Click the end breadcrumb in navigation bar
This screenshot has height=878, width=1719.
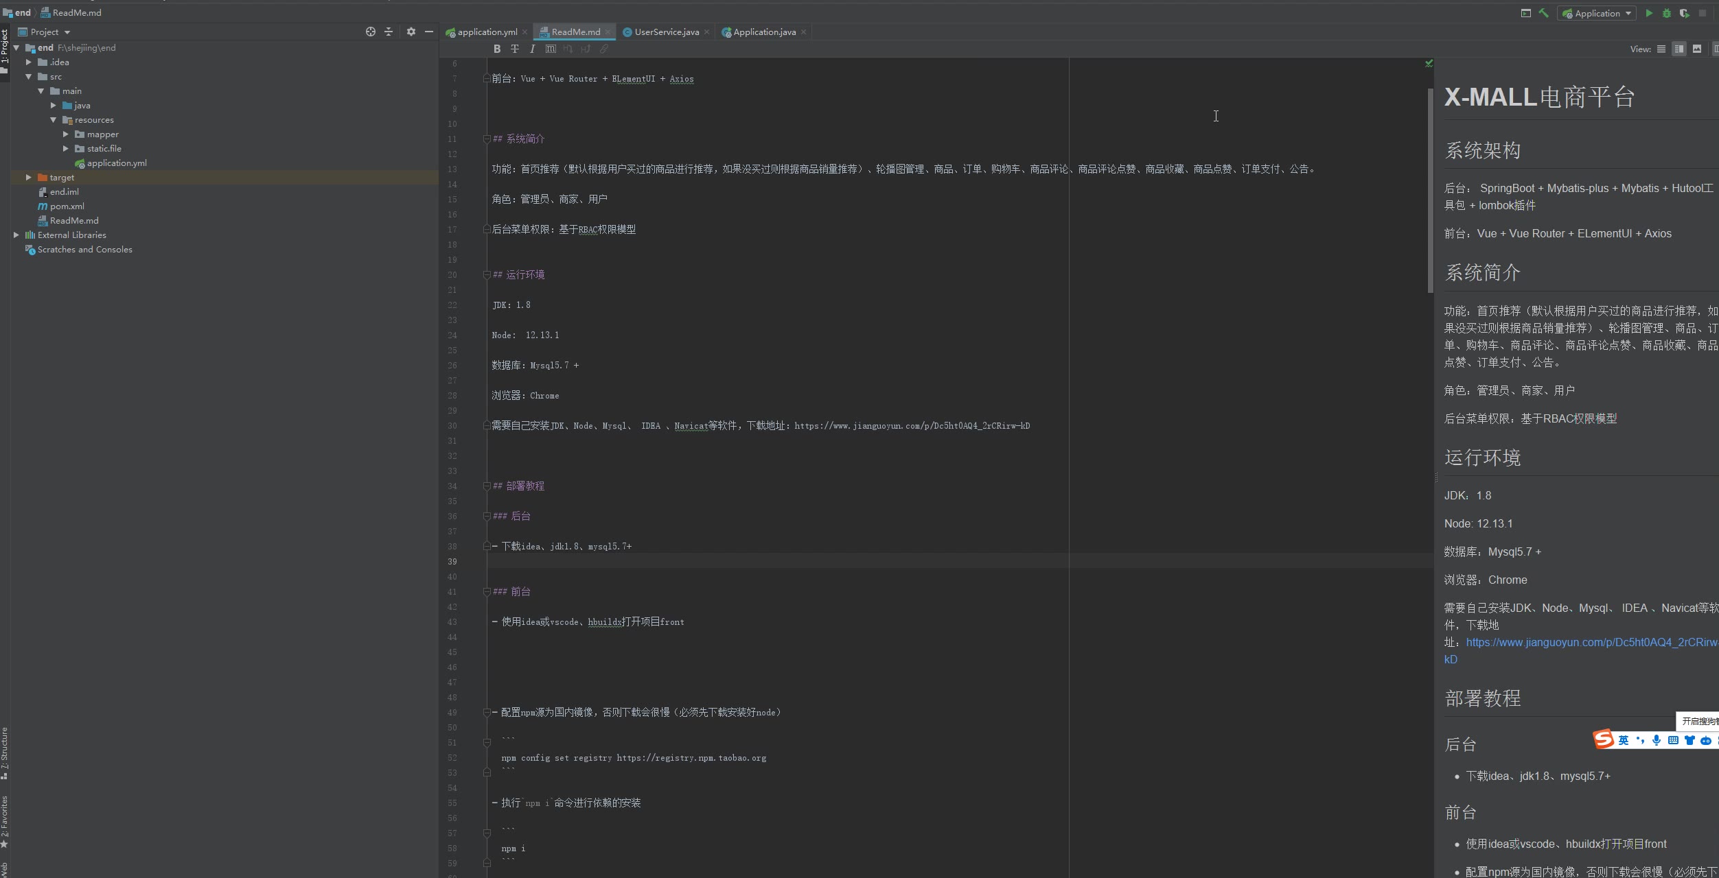[x=18, y=12]
